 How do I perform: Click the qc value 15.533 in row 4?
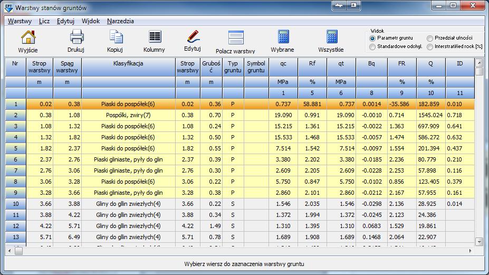click(x=283, y=137)
